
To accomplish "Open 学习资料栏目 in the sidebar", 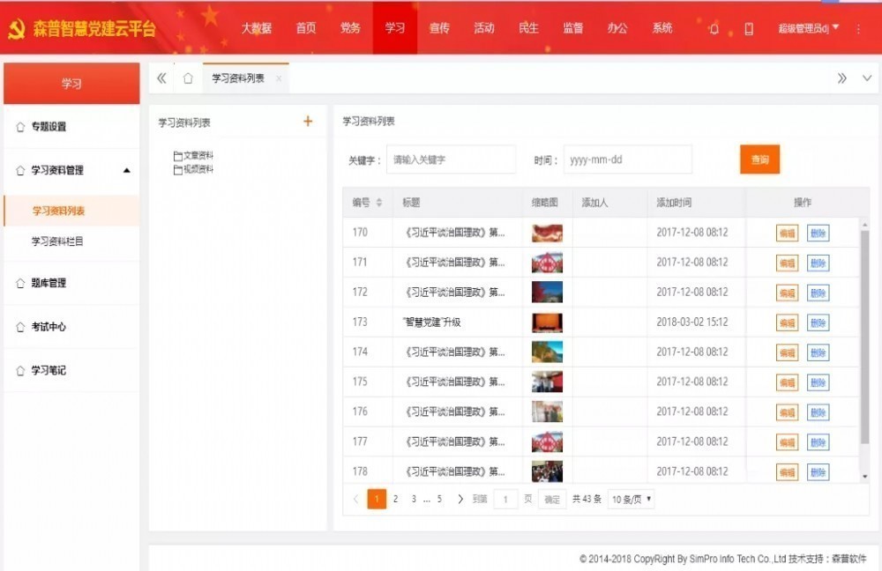I will 57,241.
